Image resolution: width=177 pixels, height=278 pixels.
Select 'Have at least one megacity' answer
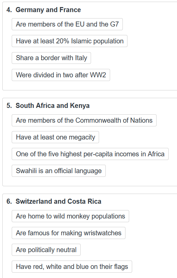tap(56, 137)
